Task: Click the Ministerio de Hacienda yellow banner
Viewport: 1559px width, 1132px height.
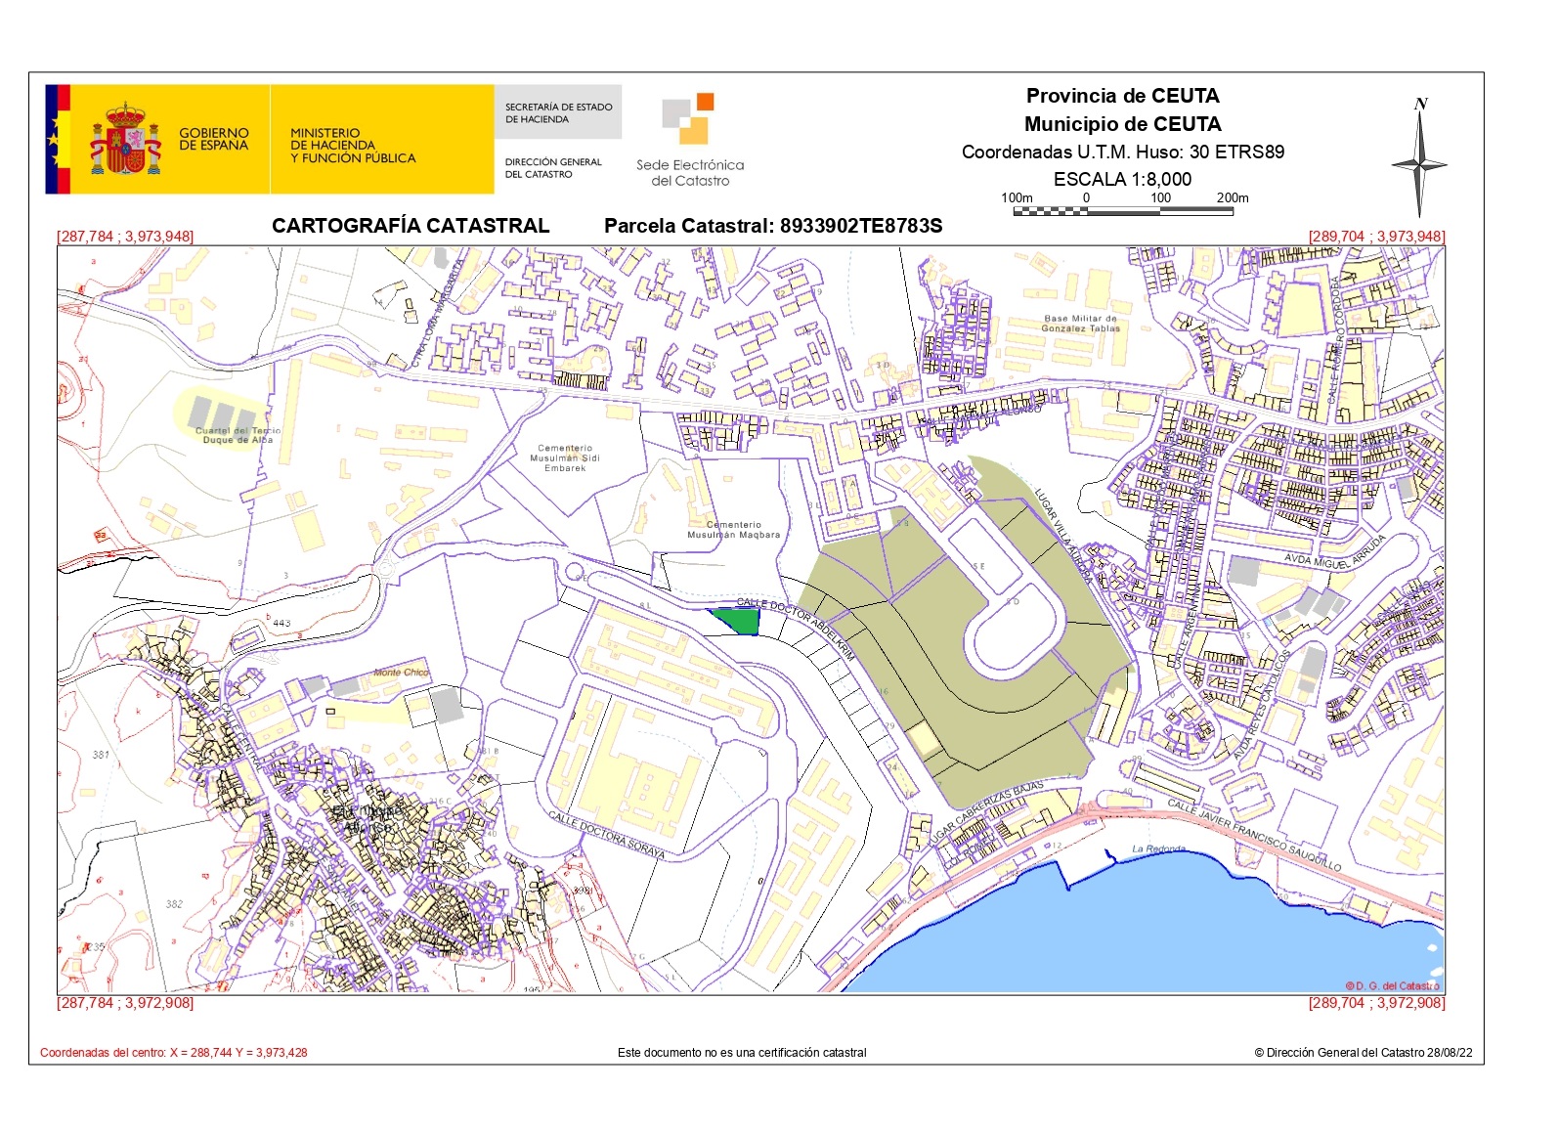Action: [381, 139]
